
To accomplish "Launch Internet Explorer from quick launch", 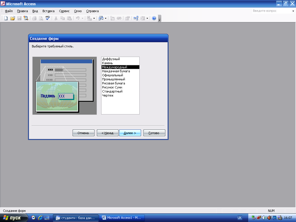I will coord(40,218).
